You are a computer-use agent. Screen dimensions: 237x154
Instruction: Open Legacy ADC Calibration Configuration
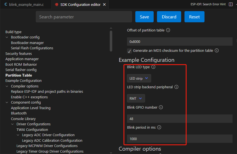(52, 141)
